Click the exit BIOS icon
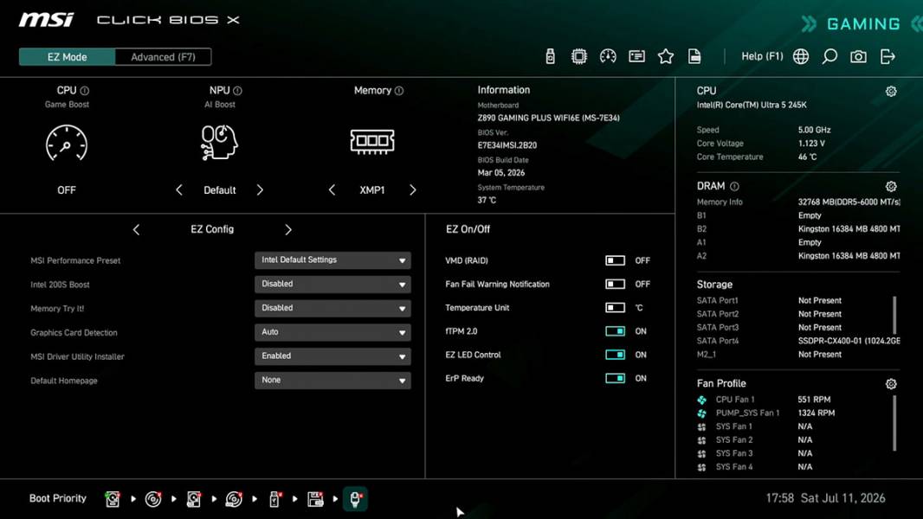Viewport: 923px width, 519px height. coord(887,56)
